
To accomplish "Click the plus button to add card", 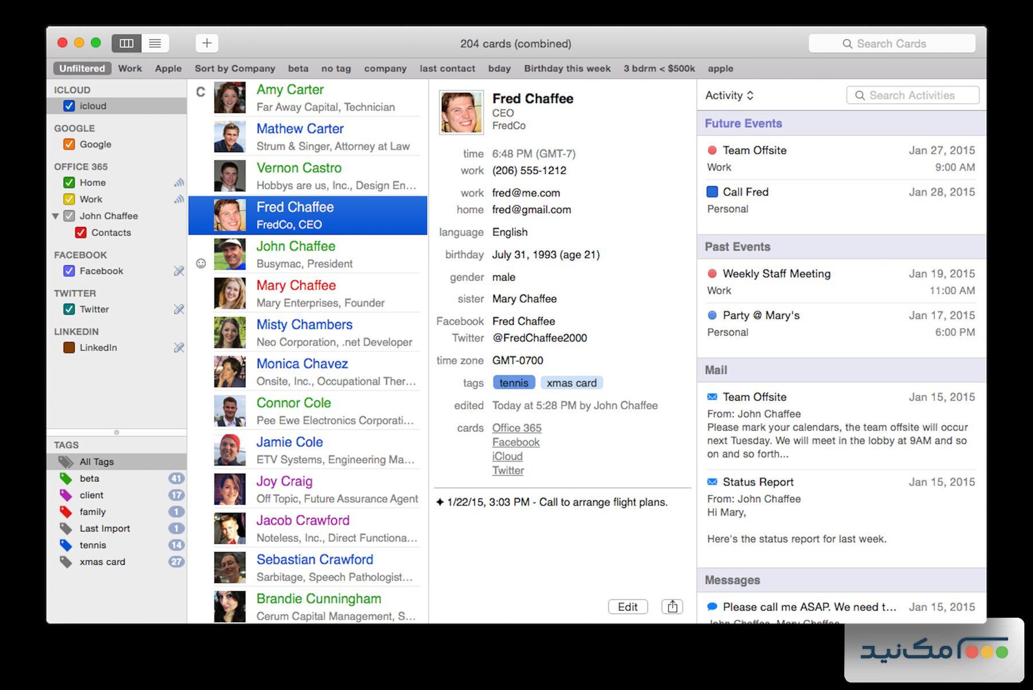I will [207, 43].
